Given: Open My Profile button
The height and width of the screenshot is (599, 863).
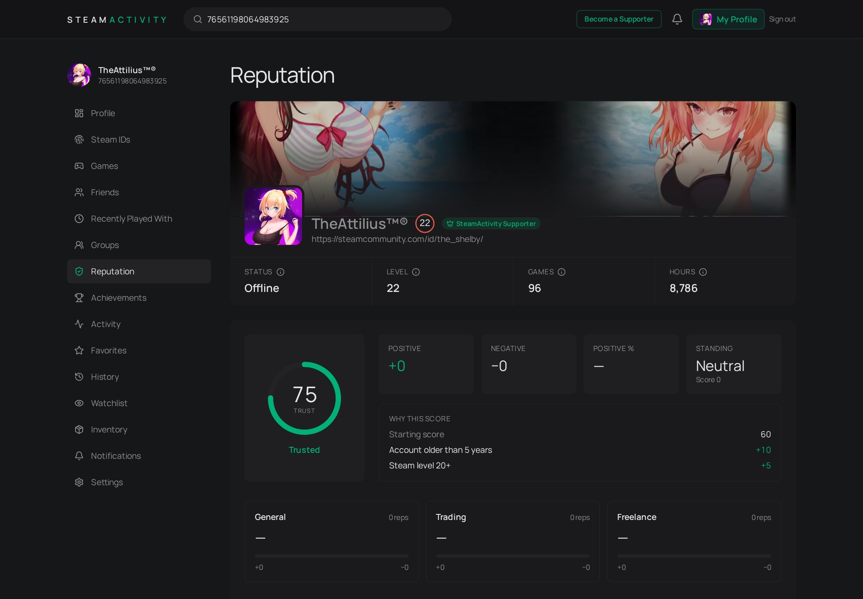Looking at the screenshot, I should (728, 19).
